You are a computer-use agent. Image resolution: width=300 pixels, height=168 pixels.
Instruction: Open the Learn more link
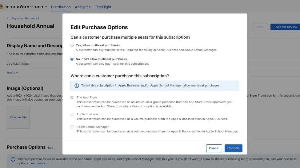pos(39,163)
